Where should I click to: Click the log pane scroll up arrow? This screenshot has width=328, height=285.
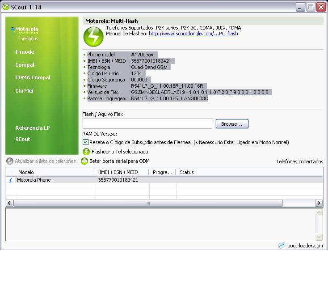click(x=319, y=213)
